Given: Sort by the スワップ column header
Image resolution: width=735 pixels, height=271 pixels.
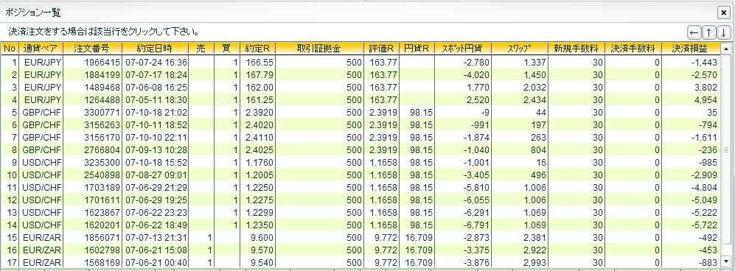Looking at the screenshot, I should (x=520, y=48).
